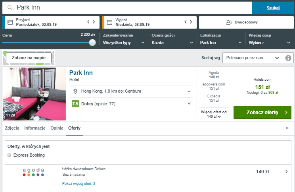This screenshot has width=295, height=192.
Task: Click the Park Inn search input field
Action: [x=127, y=8]
